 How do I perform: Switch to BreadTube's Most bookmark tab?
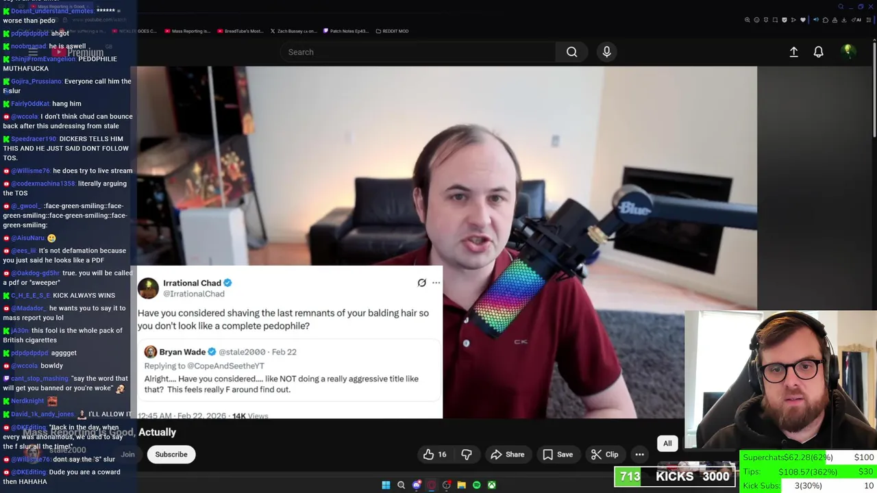coord(240,31)
